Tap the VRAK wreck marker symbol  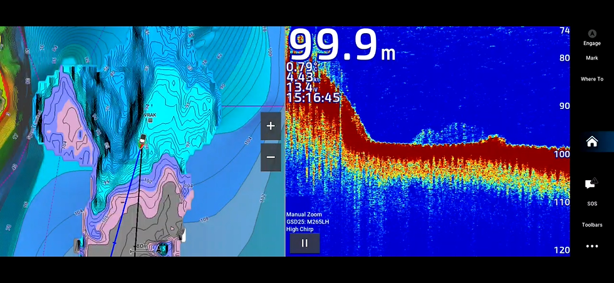(150, 120)
